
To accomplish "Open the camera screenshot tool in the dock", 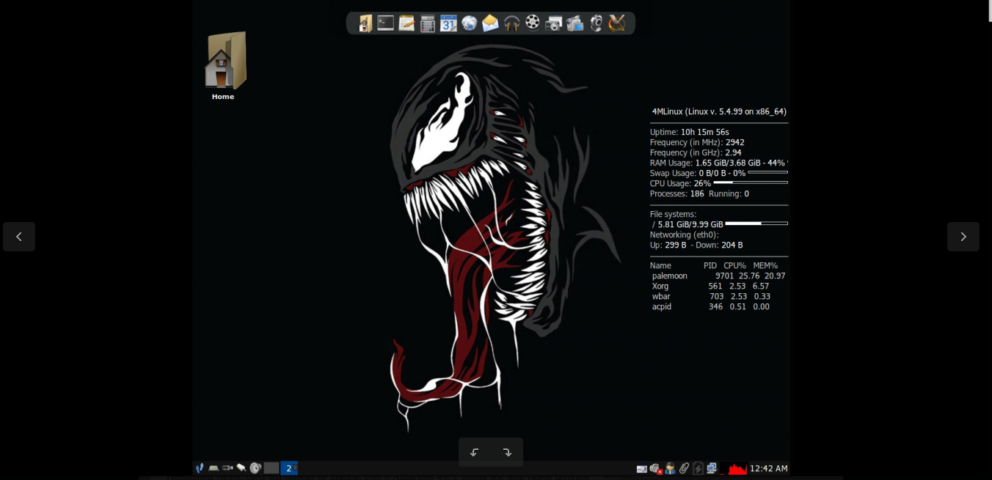I will [554, 24].
